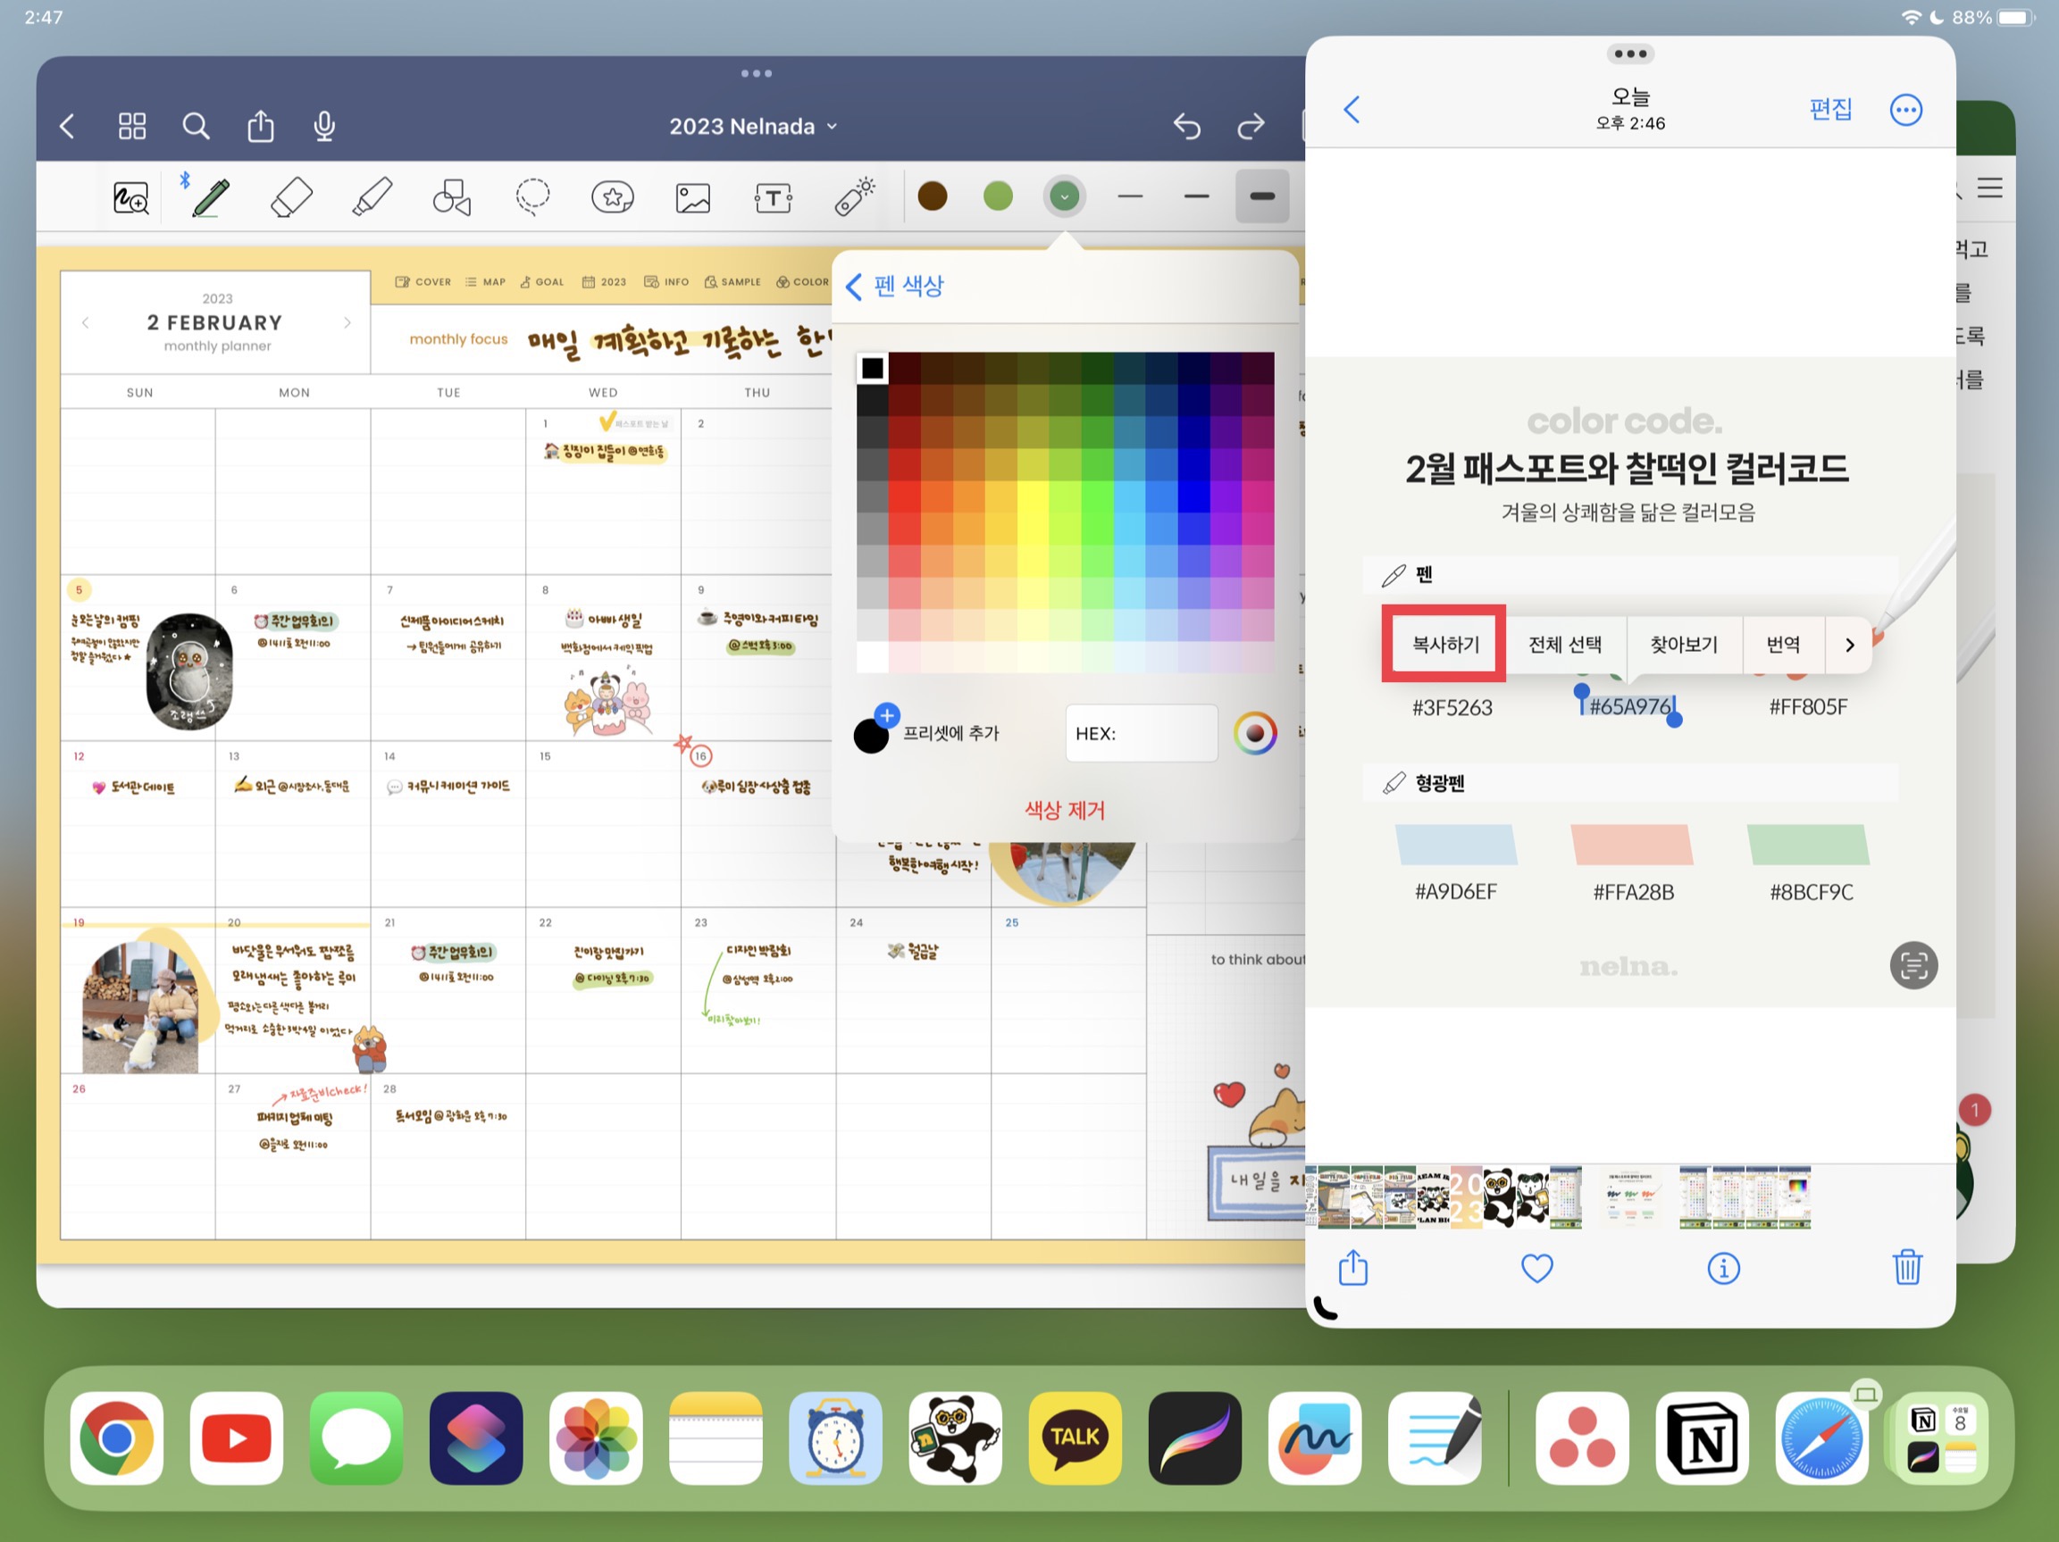Open the GOAL tab in planner
Viewport: 2059px width, 1542px height.
(541, 282)
